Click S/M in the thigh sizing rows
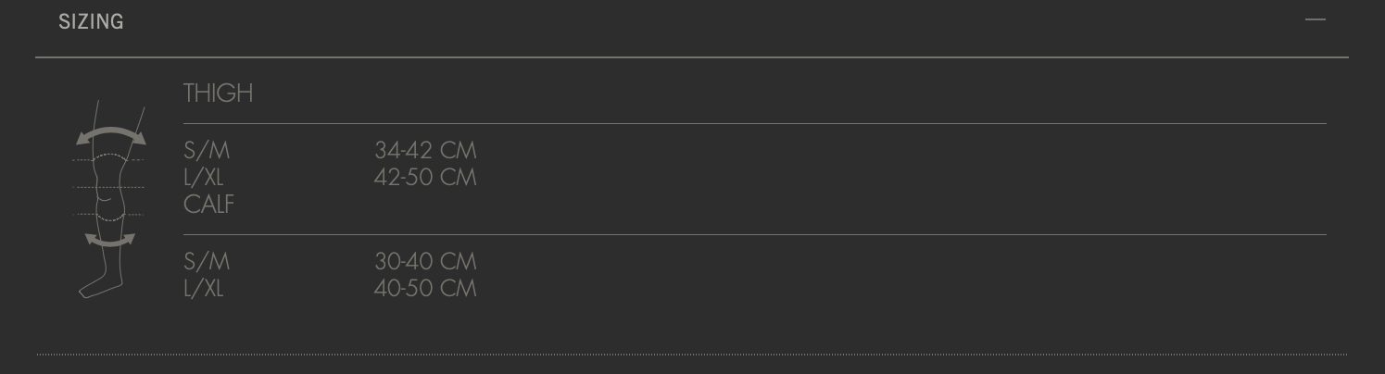The width and height of the screenshot is (1385, 374). pyautogui.click(x=207, y=150)
